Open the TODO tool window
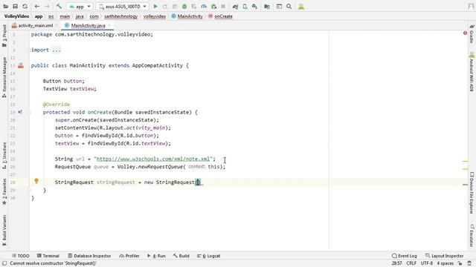The width and height of the screenshot is (476, 267). coord(21,256)
